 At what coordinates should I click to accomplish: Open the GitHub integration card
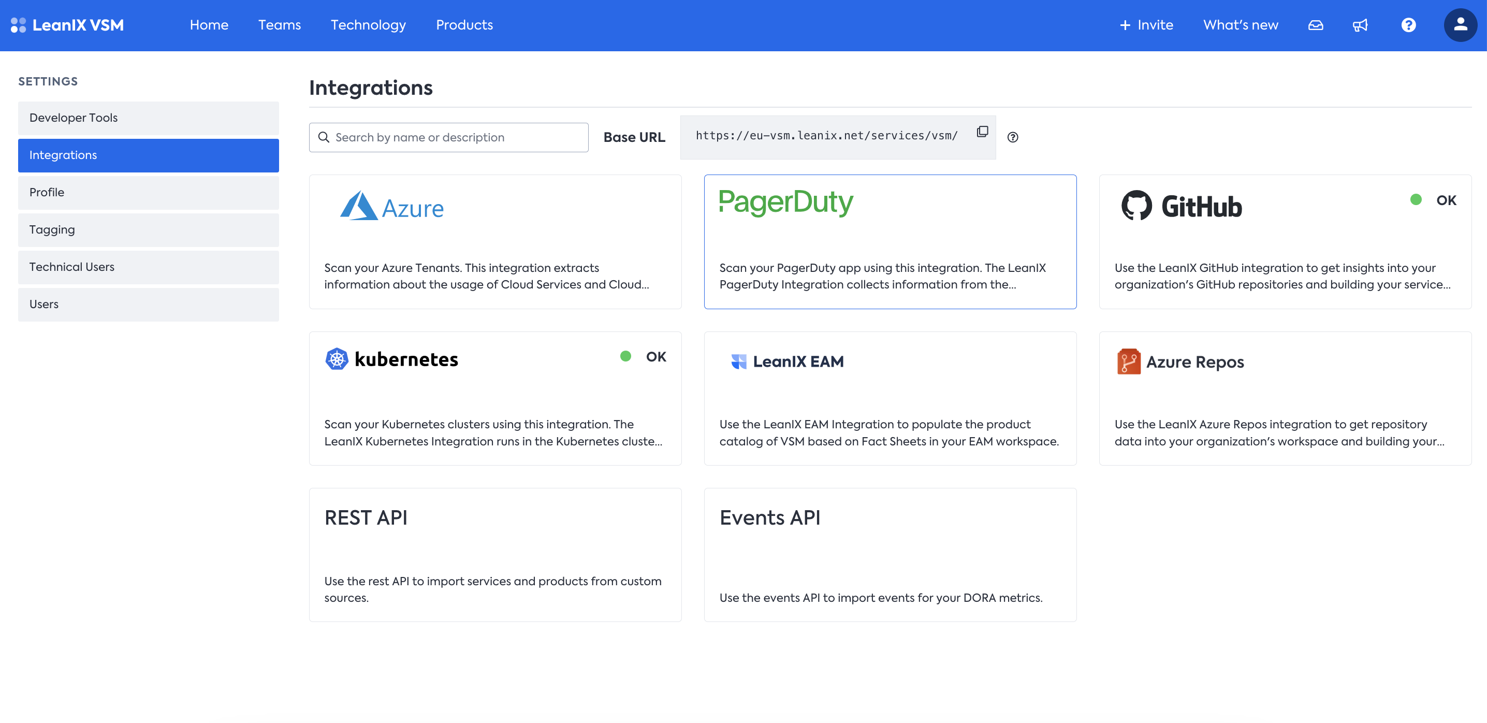pyautogui.click(x=1285, y=242)
